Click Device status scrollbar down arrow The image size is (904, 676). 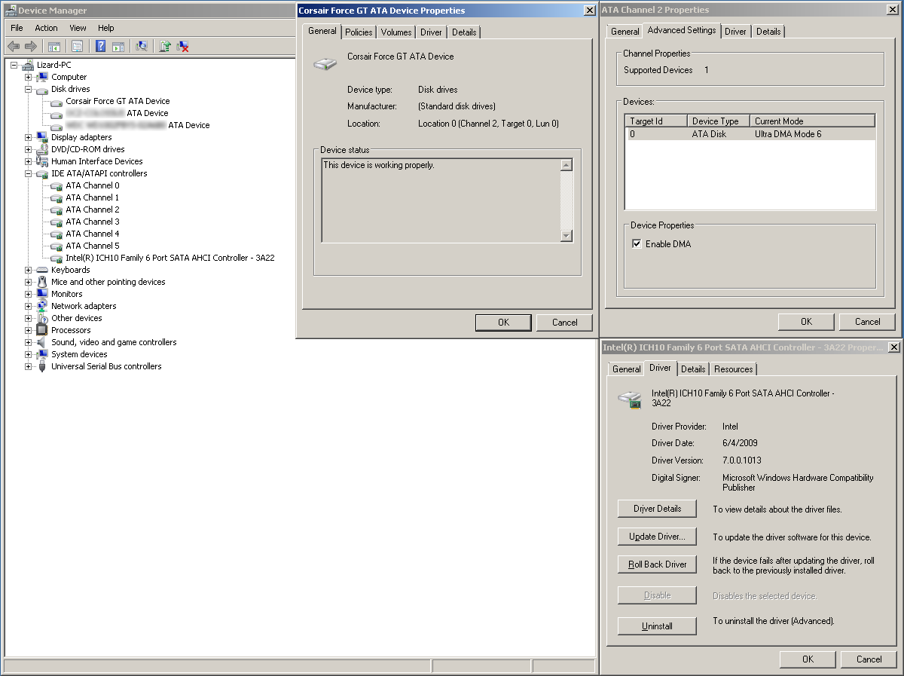567,236
